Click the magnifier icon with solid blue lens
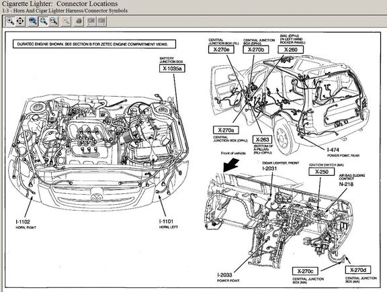This screenshot has height=292, width=387. tap(32, 21)
